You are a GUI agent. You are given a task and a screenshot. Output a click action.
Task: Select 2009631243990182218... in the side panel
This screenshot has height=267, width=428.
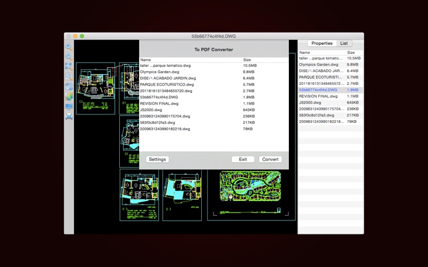pyautogui.click(x=331, y=122)
